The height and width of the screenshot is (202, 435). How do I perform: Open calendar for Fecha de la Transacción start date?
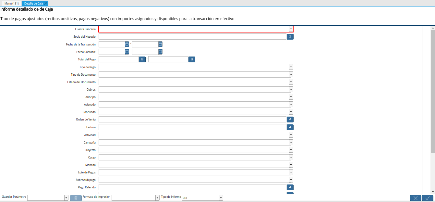tap(127, 44)
